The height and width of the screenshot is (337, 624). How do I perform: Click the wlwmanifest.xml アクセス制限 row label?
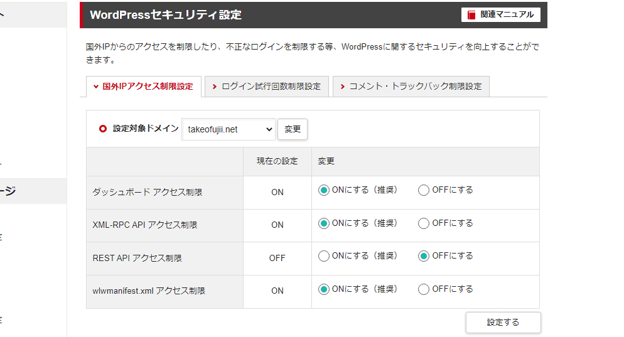pos(149,291)
